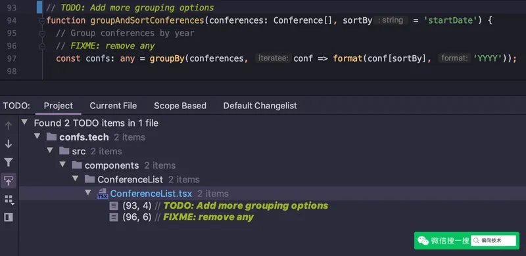Collapse the ConferenceList folder arrow
This screenshot has width=526, height=256.
[x=75, y=179]
